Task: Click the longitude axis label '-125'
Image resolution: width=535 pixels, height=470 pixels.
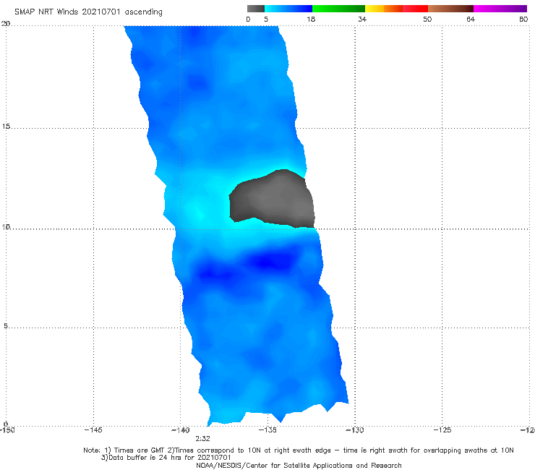Action: [442, 430]
